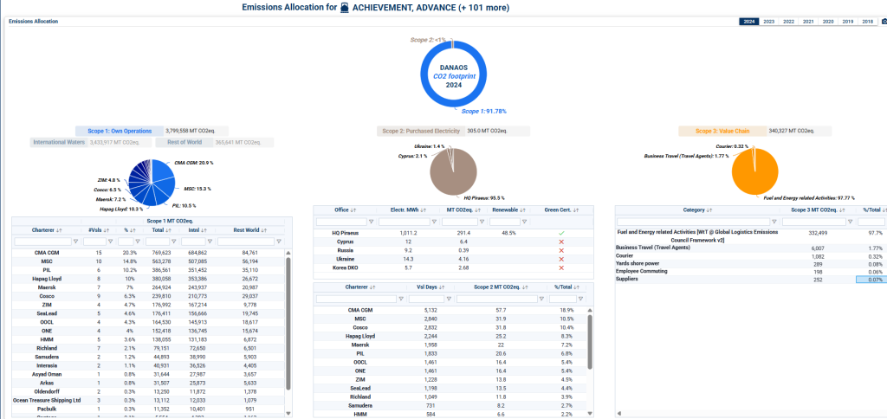Switch to the 2019 year tab
Image resolution: width=887 pixels, height=419 pixels.
click(847, 22)
